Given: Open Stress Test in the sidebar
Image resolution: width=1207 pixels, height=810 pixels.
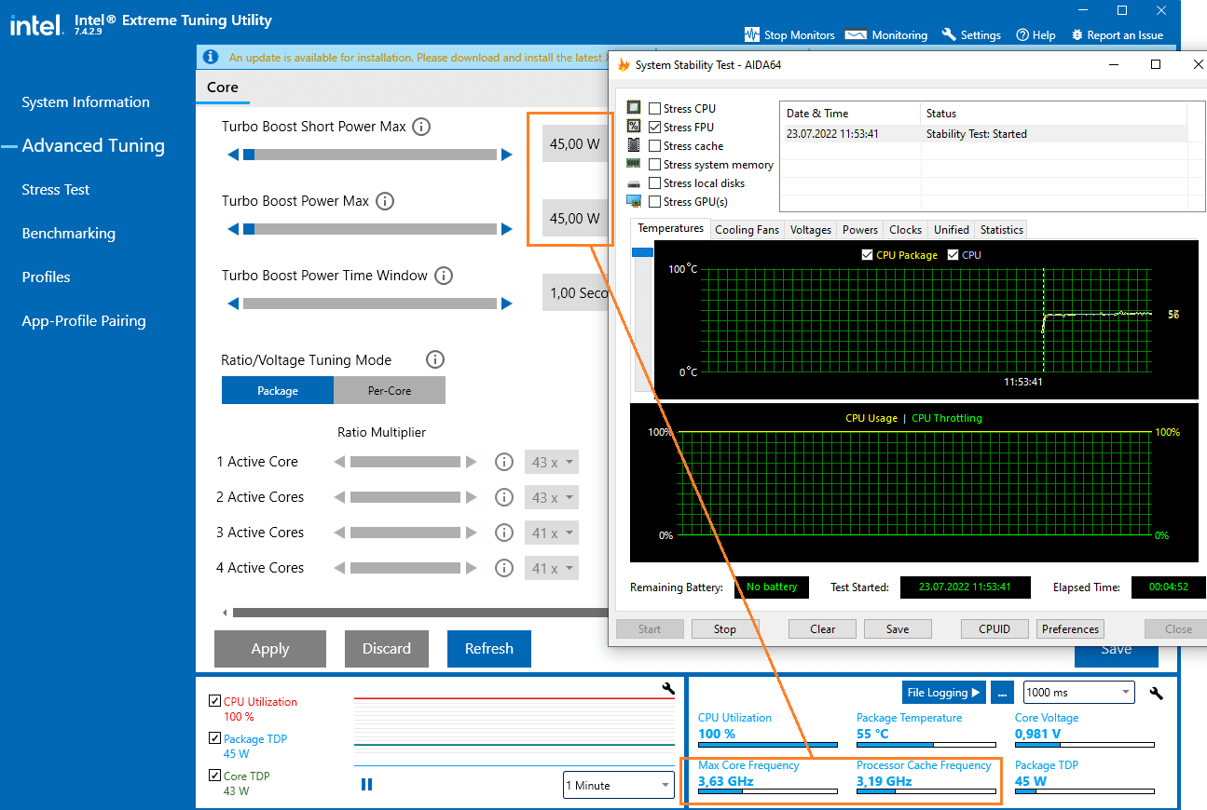Looking at the screenshot, I should (56, 190).
